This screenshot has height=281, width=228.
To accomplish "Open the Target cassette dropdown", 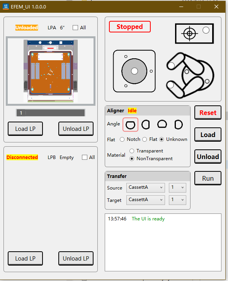I will (145, 200).
